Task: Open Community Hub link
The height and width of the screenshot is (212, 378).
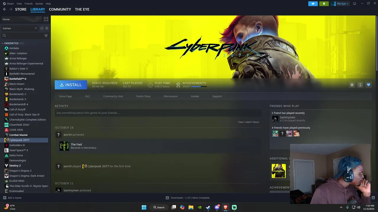Action: tap(113, 96)
